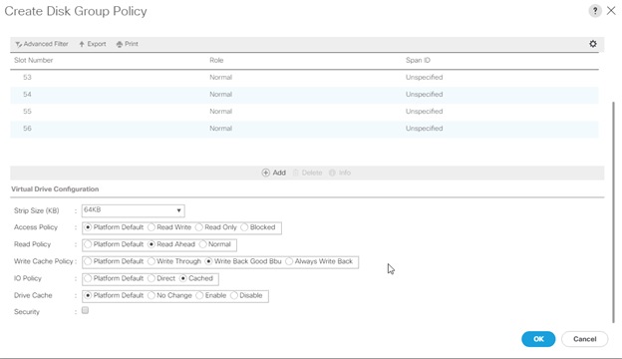Viewport: 622px width, 359px height.
Task: Open the Advanced Filter tool
Action: pos(42,44)
